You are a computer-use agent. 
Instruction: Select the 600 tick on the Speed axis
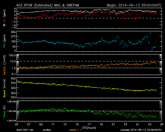pyautogui.click(x=13, y=78)
